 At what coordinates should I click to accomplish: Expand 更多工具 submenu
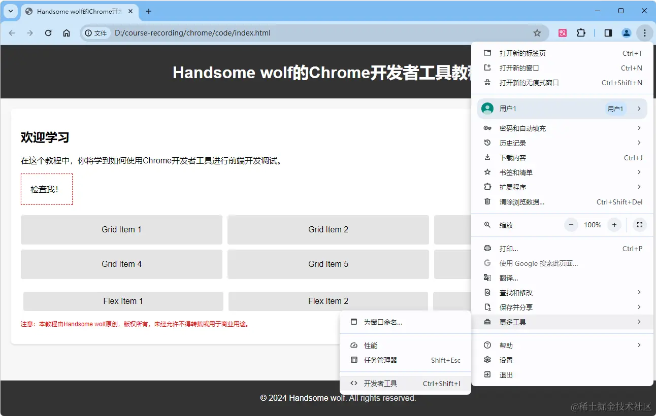[562, 322]
